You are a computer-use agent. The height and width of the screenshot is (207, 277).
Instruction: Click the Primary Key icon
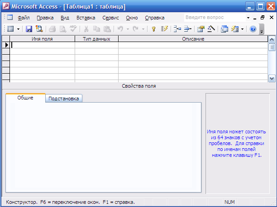tap(154, 29)
